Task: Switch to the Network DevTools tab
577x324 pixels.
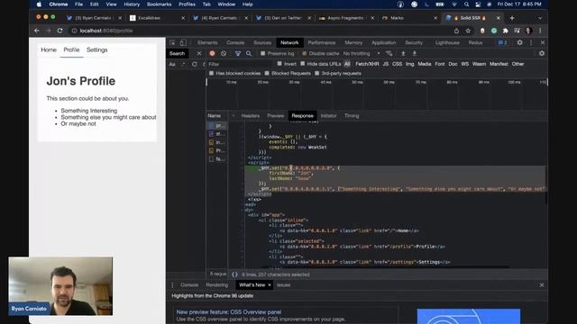Action: [289, 42]
